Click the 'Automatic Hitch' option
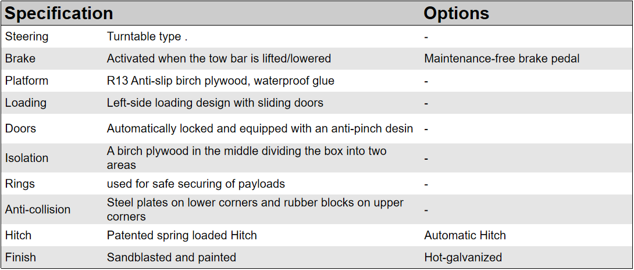The height and width of the screenshot is (270, 634). (x=465, y=235)
